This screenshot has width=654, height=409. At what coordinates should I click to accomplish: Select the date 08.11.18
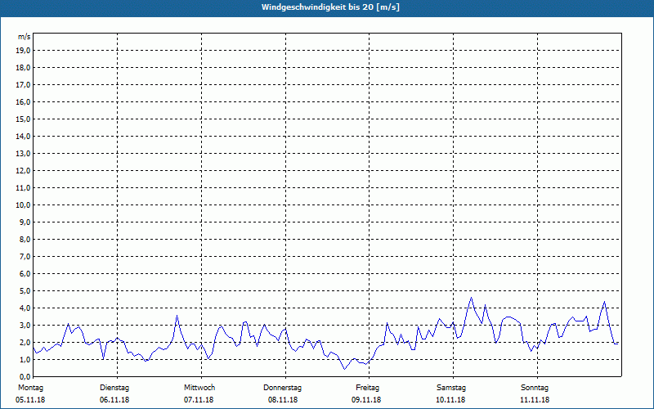(283, 400)
